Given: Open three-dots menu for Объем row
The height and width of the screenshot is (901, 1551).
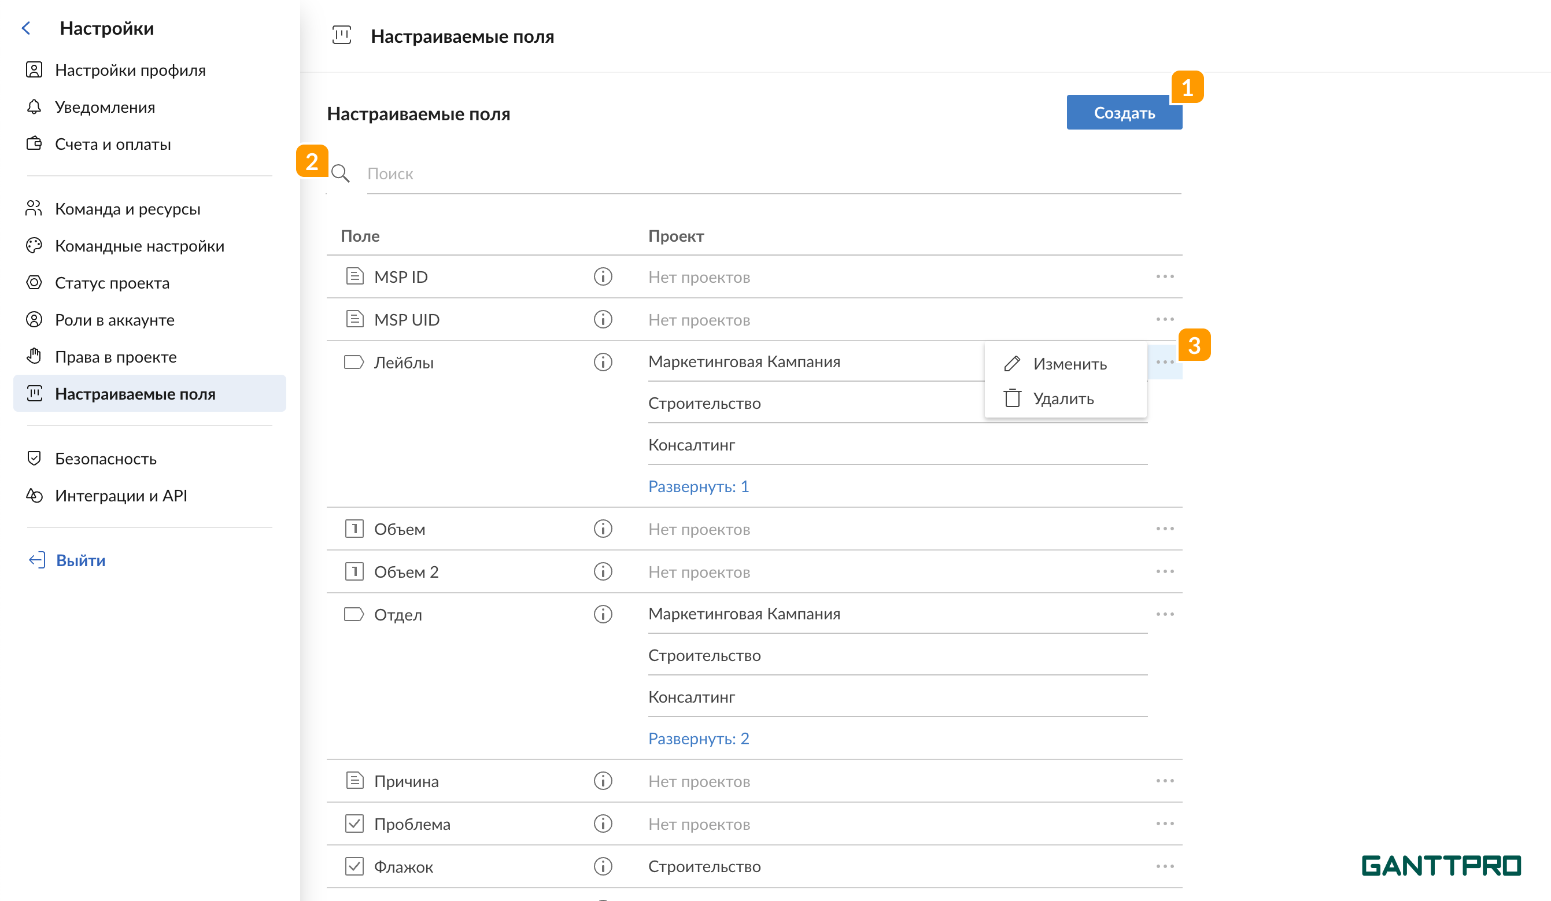Looking at the screenshot, I should pyautogui.click(x=1165, y=529).
